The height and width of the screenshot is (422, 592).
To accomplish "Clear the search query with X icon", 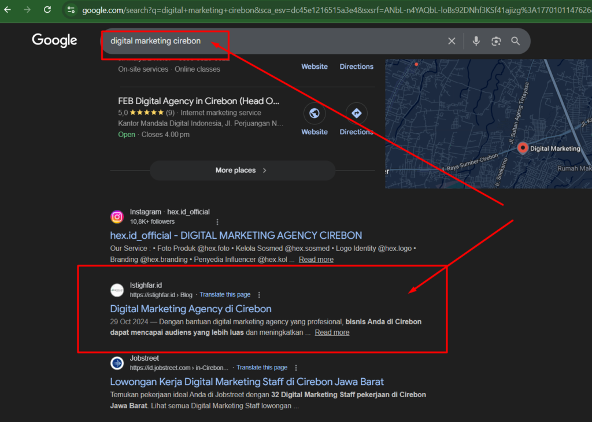I will point(452,41).
